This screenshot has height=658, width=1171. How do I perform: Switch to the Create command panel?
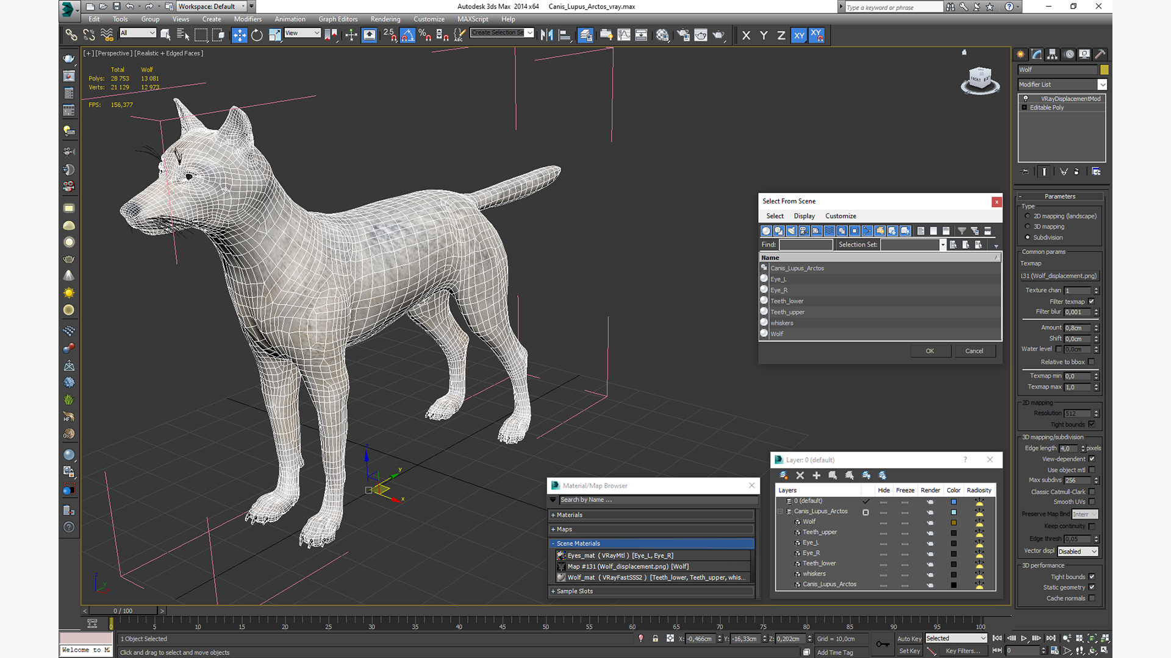pyautogui.click(x=1020, y=54)
